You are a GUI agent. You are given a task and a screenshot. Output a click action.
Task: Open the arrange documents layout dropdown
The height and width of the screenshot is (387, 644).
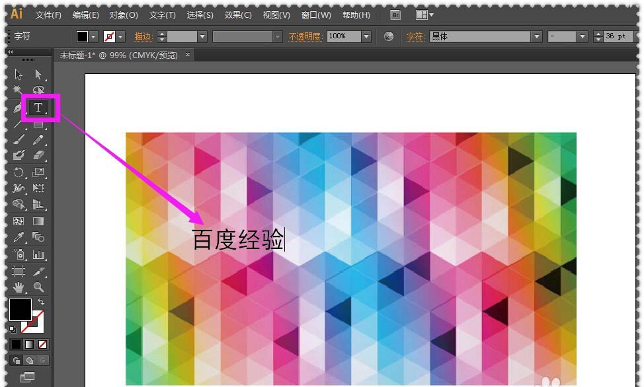[424, 15]
